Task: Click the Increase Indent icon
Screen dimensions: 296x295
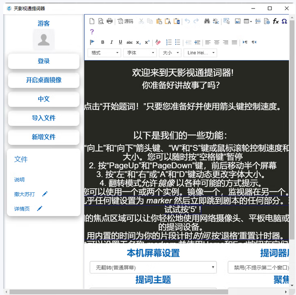Action: pos(197,42)
